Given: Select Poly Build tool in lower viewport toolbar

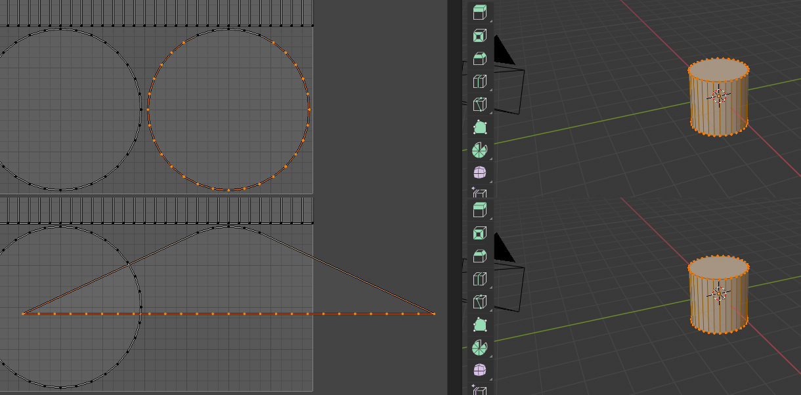Looking at the screenshot, I should point(480,325).
